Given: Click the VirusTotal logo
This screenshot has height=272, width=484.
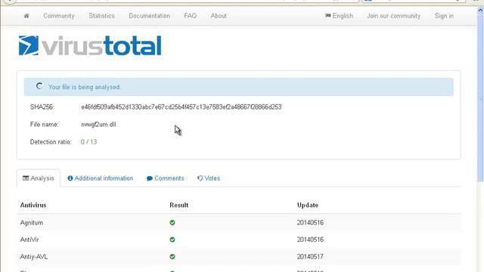Looking at the screenshot, I should [x=90, y=45].
